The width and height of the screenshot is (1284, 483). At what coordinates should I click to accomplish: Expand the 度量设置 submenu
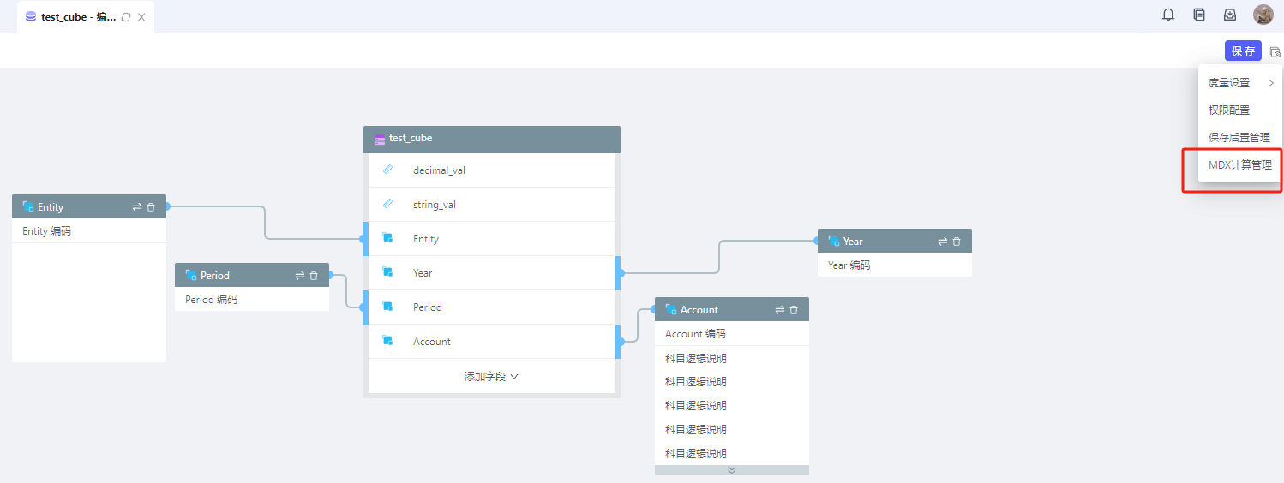point(1239,83)
